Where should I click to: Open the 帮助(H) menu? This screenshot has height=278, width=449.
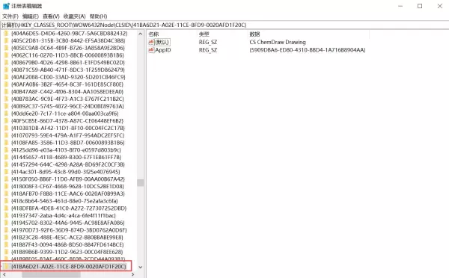pyautogui.click(x=98, y=16)
